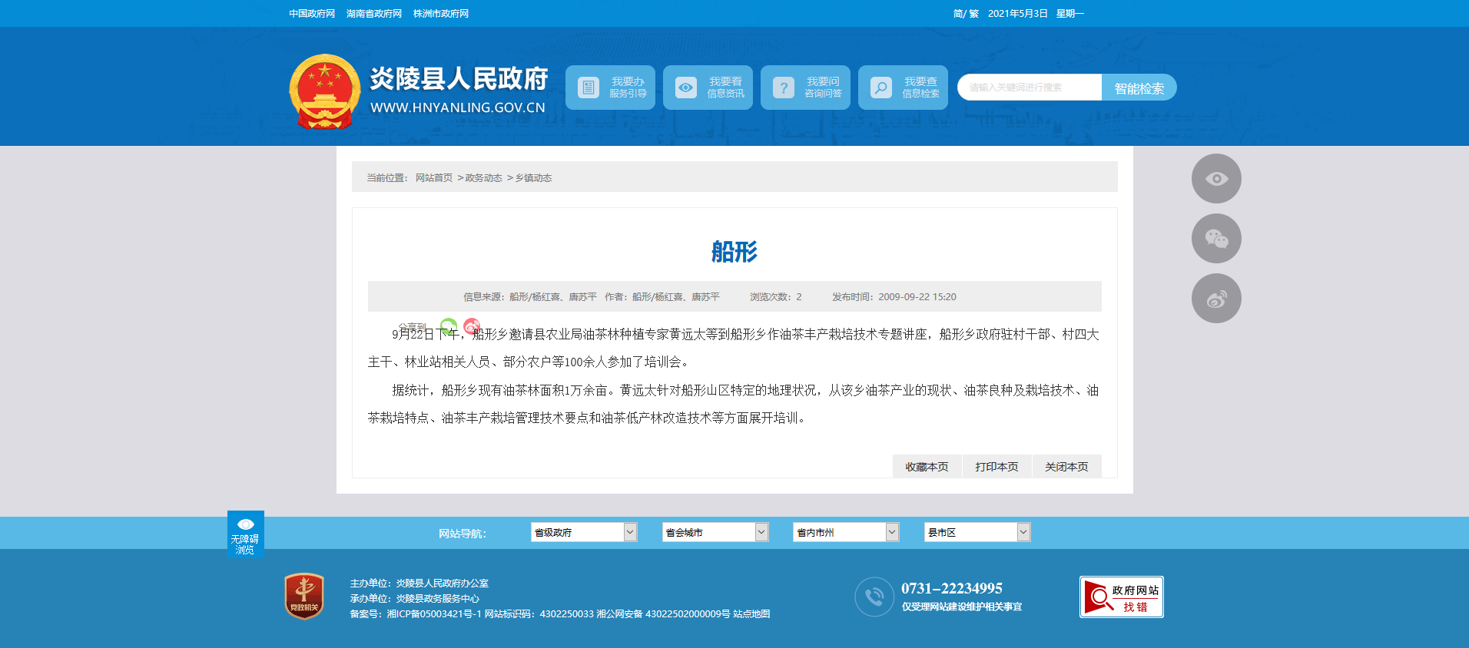This screenshot has width=1469, height=648.
Task: Open the gray WeChat sidebar icon
Action: coord(1215,239)
